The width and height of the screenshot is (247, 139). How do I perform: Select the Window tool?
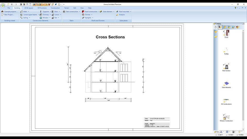click(x=44, y=18)
